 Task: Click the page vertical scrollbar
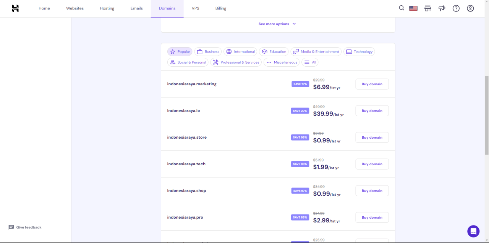(x=486, y=114)
